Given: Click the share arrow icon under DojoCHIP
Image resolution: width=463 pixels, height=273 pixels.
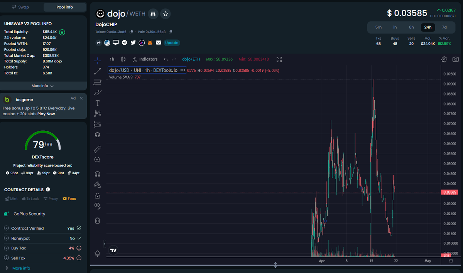Looking at the screenshot, I should 98,43.
